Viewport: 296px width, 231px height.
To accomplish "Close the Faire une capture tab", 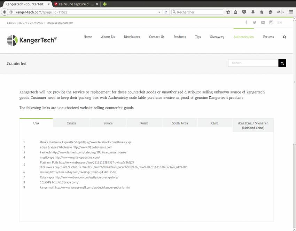I will pyautogui.click(x=97, y=4).
